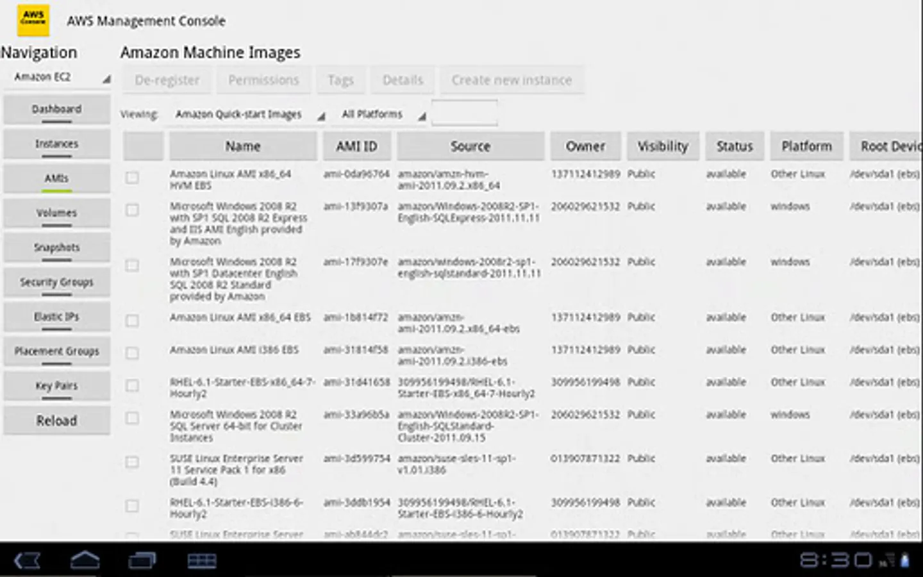Open the Dashboard navigation item
Viewport: 923px width, 577px height.
(56, 109)
